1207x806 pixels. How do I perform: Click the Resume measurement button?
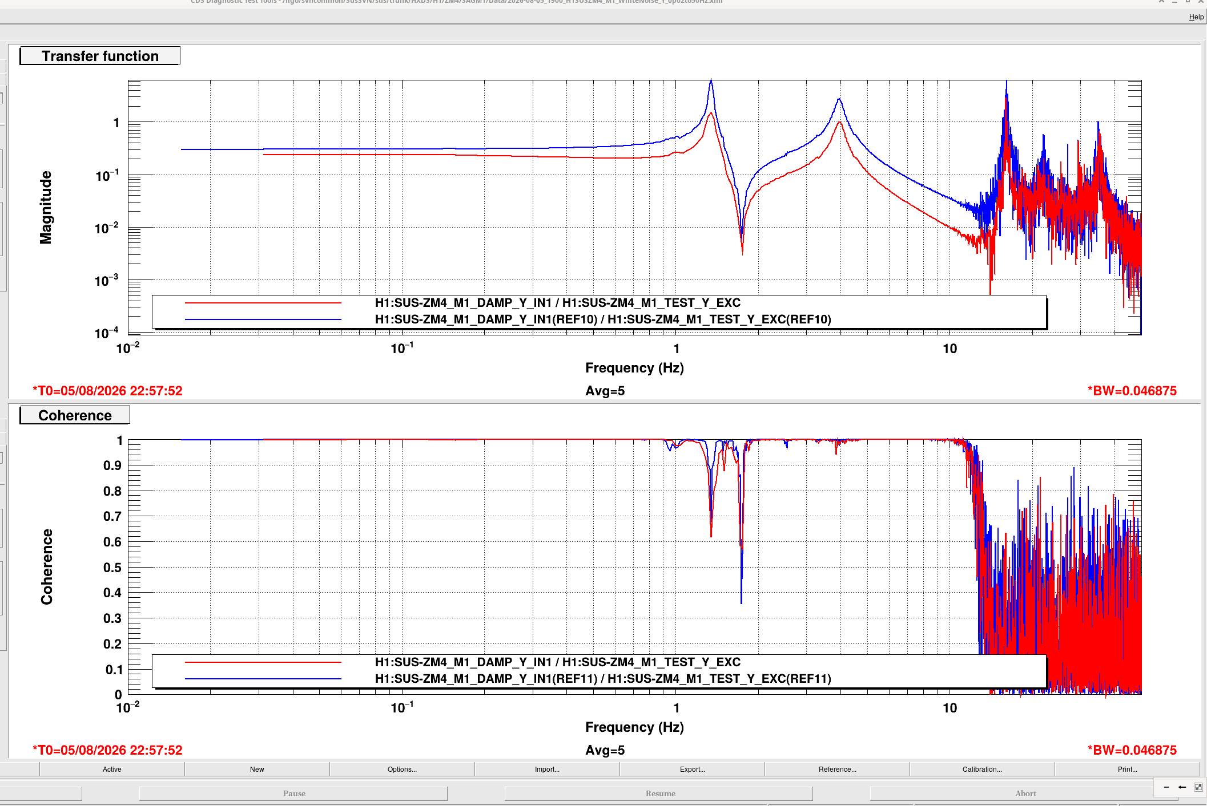[659, 793]
